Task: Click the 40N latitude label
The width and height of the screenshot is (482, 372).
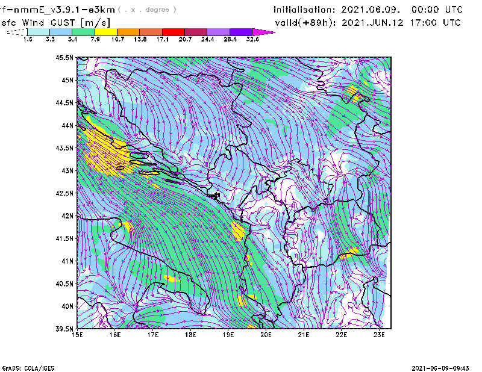Action: (x=67, y=306)
